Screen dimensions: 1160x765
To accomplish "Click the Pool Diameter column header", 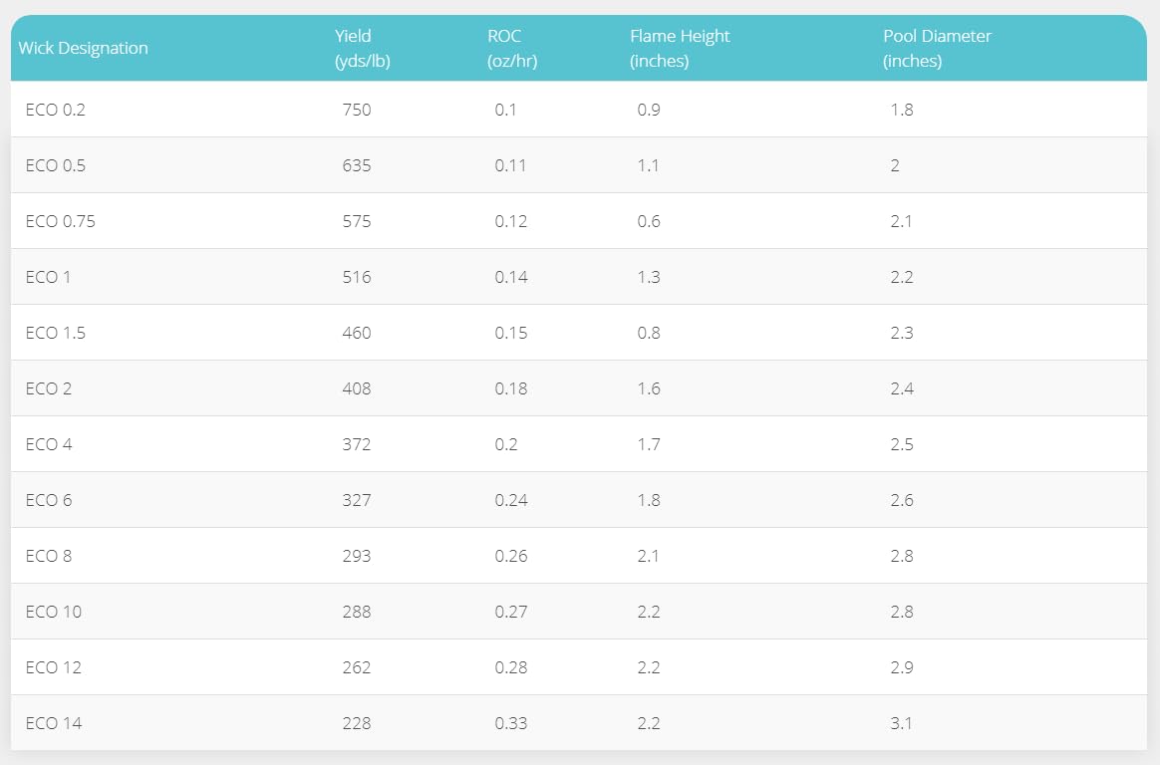I will (x=937, y=48).
